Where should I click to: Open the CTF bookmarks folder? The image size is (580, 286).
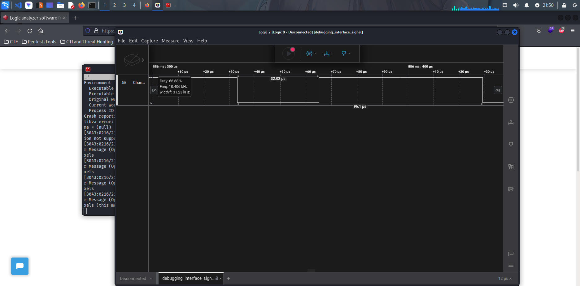coord(11,42)
